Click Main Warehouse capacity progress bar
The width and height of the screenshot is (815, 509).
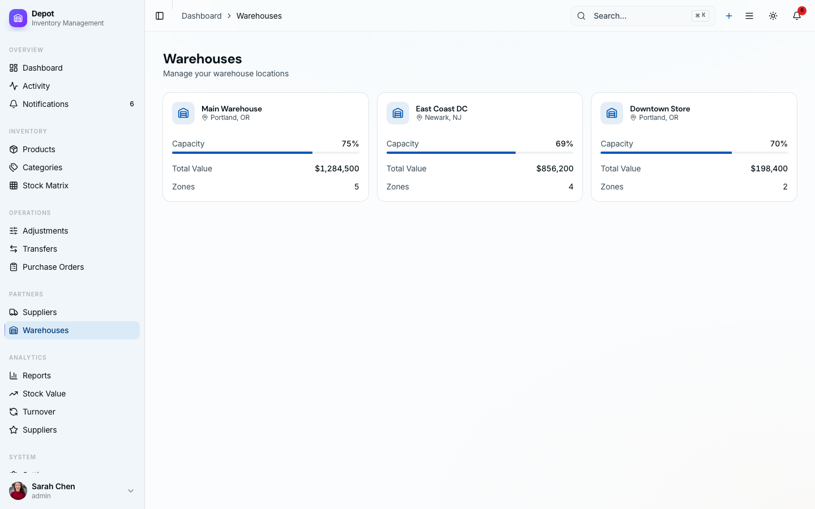point(265,153)
